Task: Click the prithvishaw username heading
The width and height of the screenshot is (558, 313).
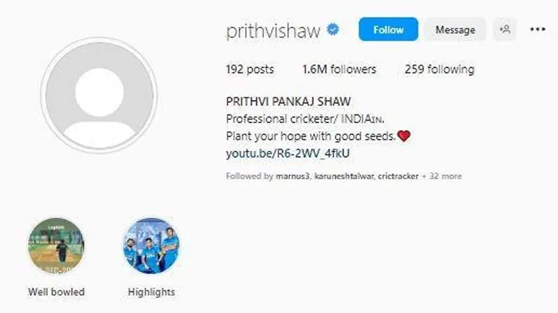Action: [273, 31]
